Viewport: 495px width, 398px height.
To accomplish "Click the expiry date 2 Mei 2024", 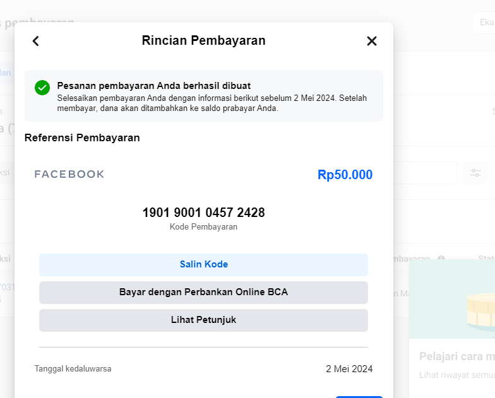I will [349, 368].
